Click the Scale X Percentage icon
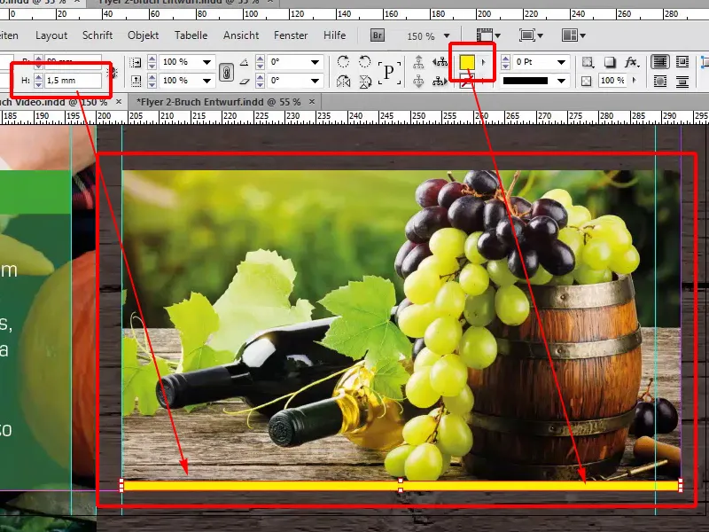 (136, 61)
